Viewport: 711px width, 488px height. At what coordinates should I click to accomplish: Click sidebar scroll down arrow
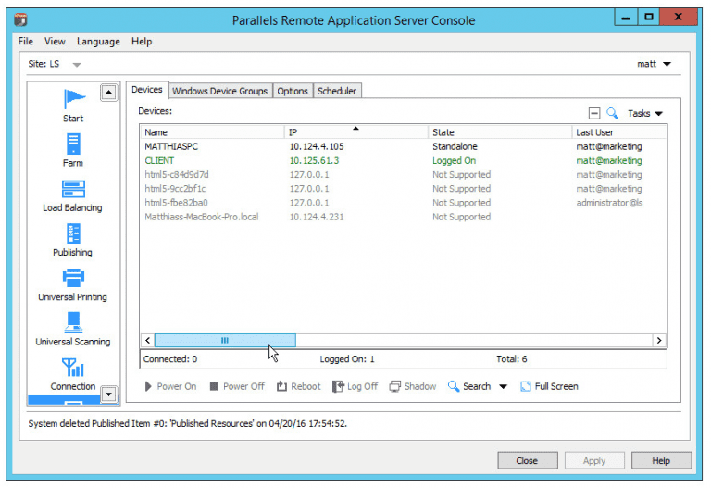(x=108, y=394)
